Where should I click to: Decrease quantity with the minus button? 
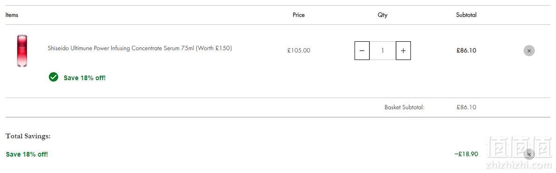coord(362,51)
